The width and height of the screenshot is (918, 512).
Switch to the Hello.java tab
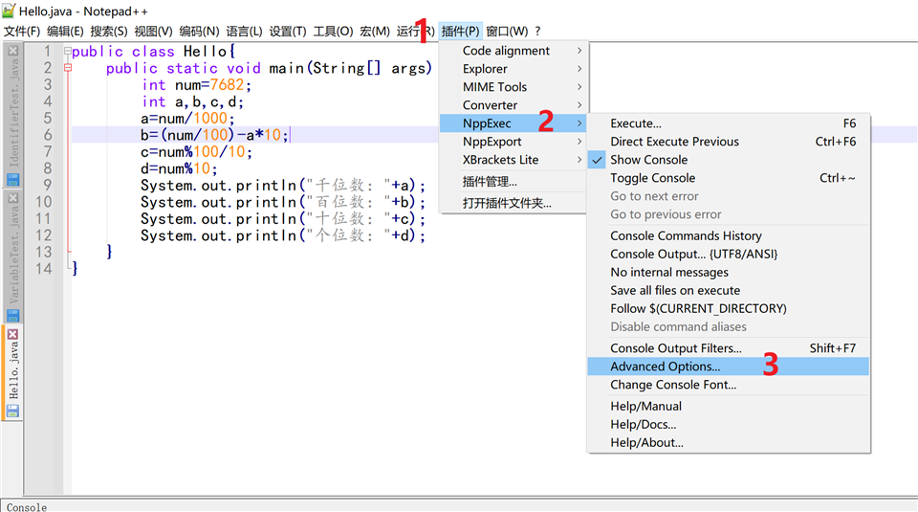tap(12, 371)
